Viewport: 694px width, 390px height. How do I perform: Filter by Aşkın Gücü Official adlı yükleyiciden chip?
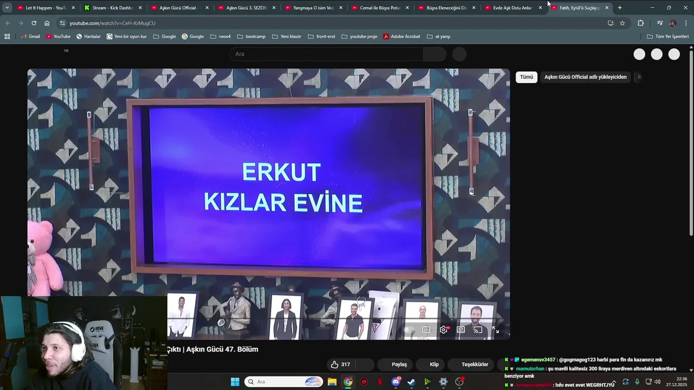[586, 77]
